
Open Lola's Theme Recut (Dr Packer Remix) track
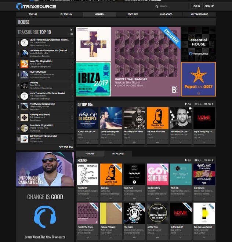(47, 93)
